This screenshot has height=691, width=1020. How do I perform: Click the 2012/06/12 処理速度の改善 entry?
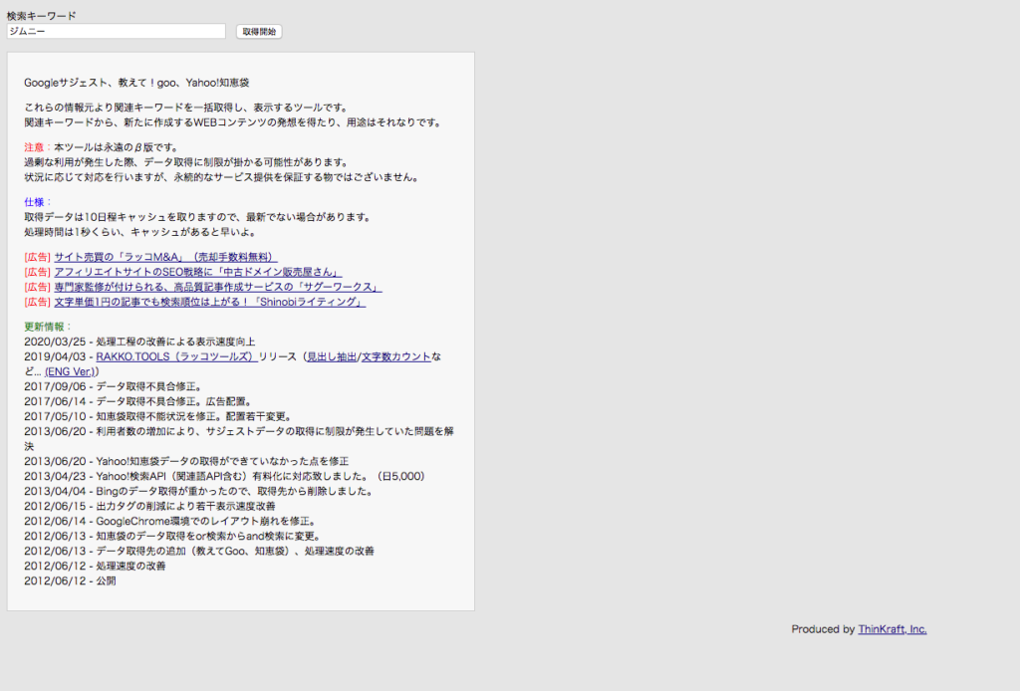tap(95, 566)
